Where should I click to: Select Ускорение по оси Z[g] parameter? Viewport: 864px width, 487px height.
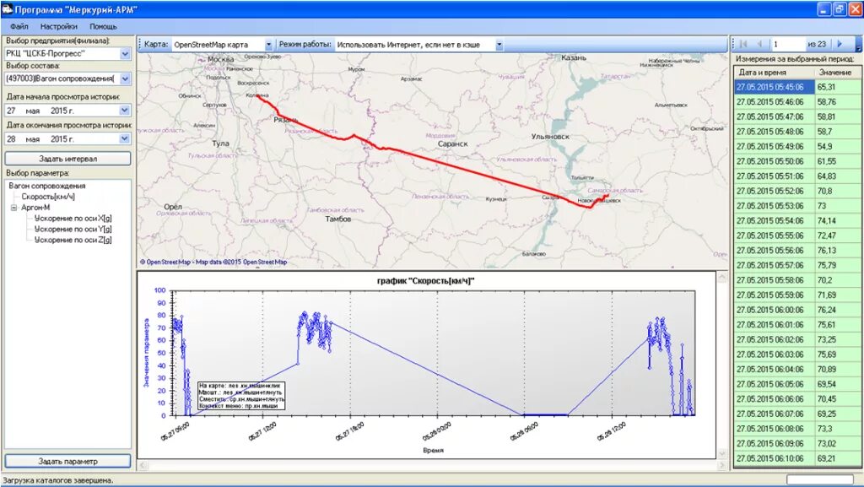tap(73, 241)
